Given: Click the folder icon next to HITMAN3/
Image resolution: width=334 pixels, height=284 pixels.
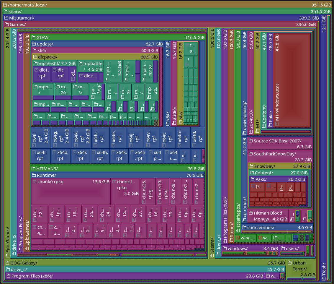Looking at the screenshot, I should [33, 169].
